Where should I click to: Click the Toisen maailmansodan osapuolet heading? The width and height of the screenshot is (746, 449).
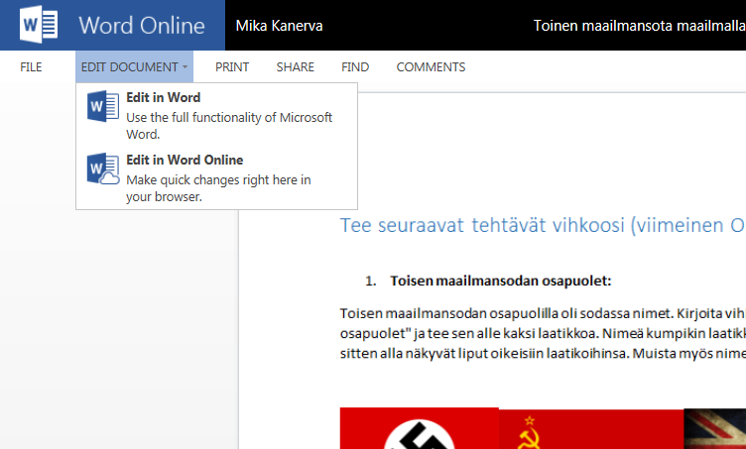[501, 281]
